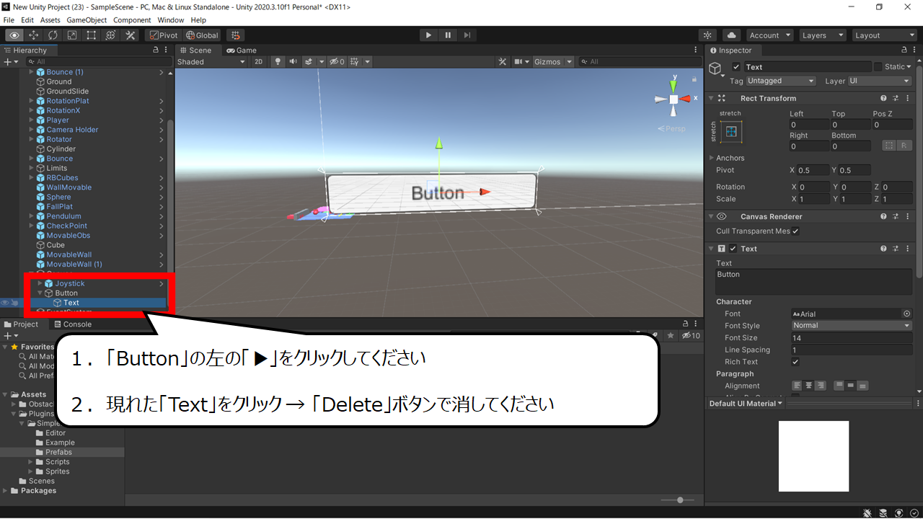Open the Cloud services icon
The width and height of the screenshot is (923, 519).
tap(731, 35)
